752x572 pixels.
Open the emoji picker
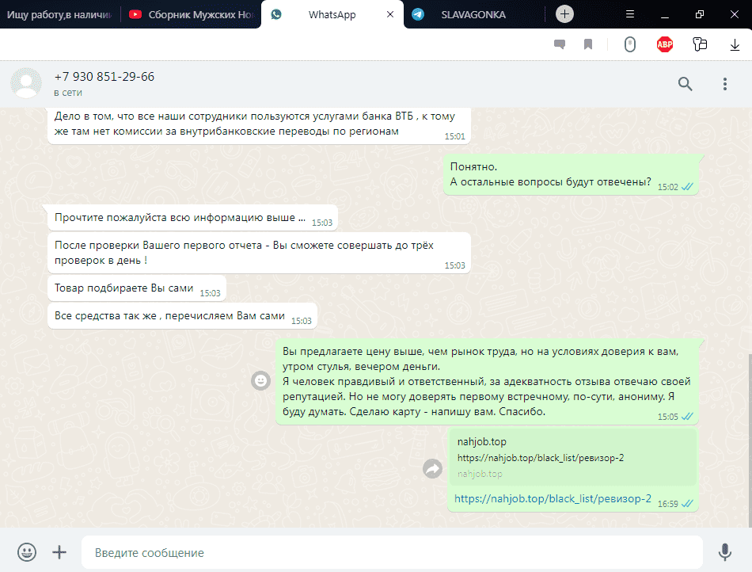27,552
